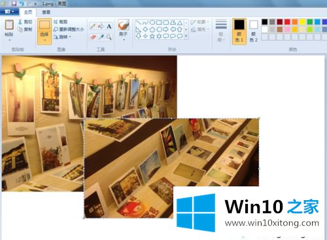
Task: Open the 轮廓 (Outline) dropdown
Action: [x=199, y=22]
